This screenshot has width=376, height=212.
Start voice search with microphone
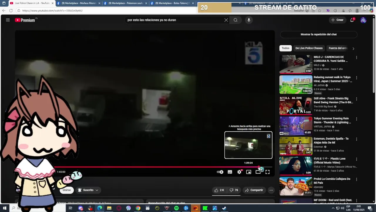click(249, 20)
